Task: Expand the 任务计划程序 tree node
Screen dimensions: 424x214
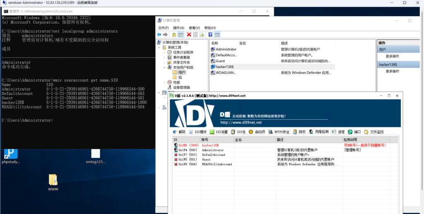Action: point(164,53)
